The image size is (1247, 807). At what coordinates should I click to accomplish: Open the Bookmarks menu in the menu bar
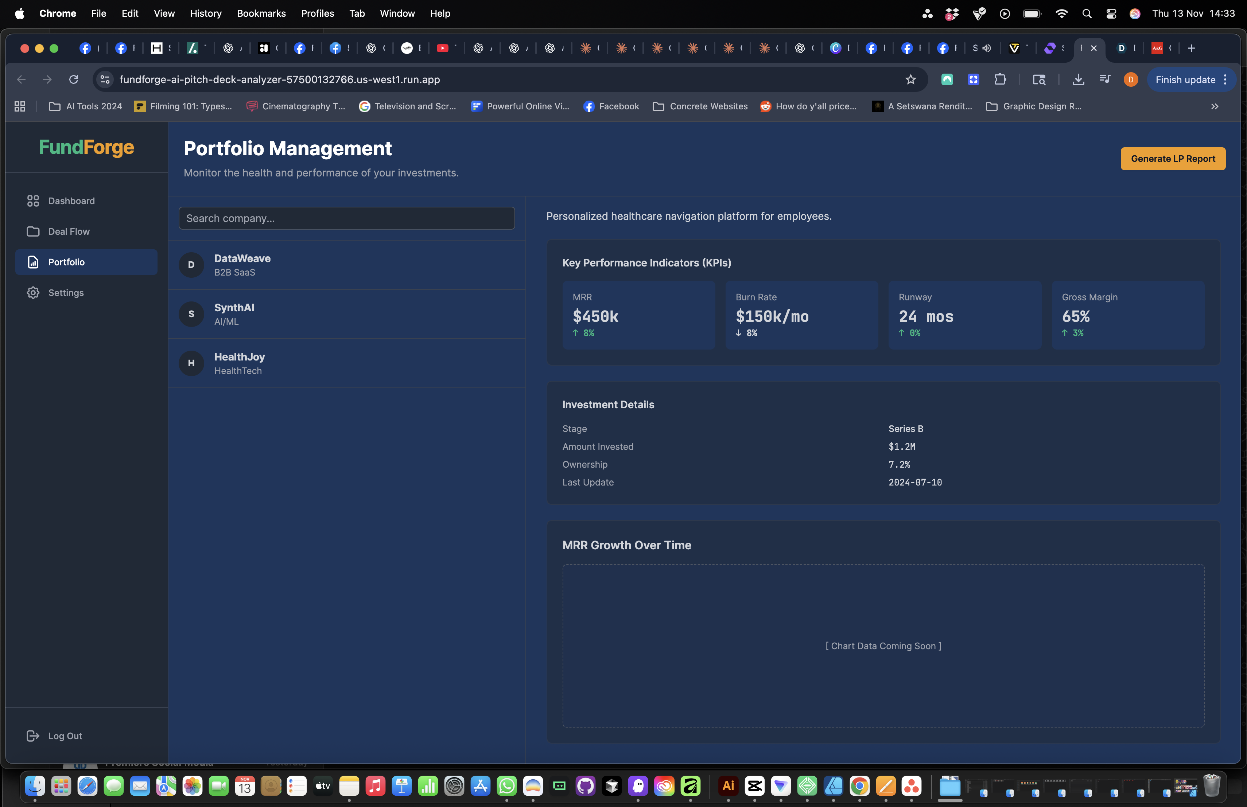(x=261, y=13)
